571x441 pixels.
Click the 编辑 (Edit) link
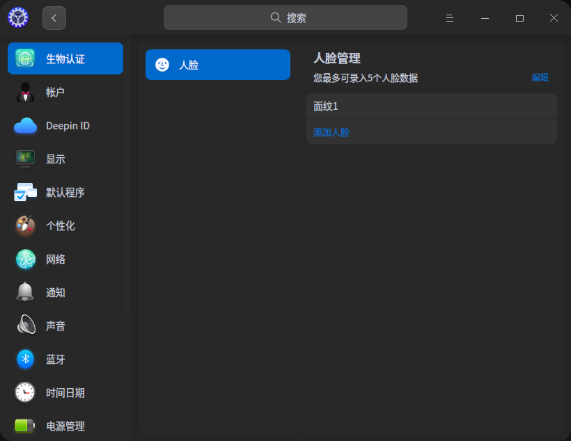coord(542,78)
